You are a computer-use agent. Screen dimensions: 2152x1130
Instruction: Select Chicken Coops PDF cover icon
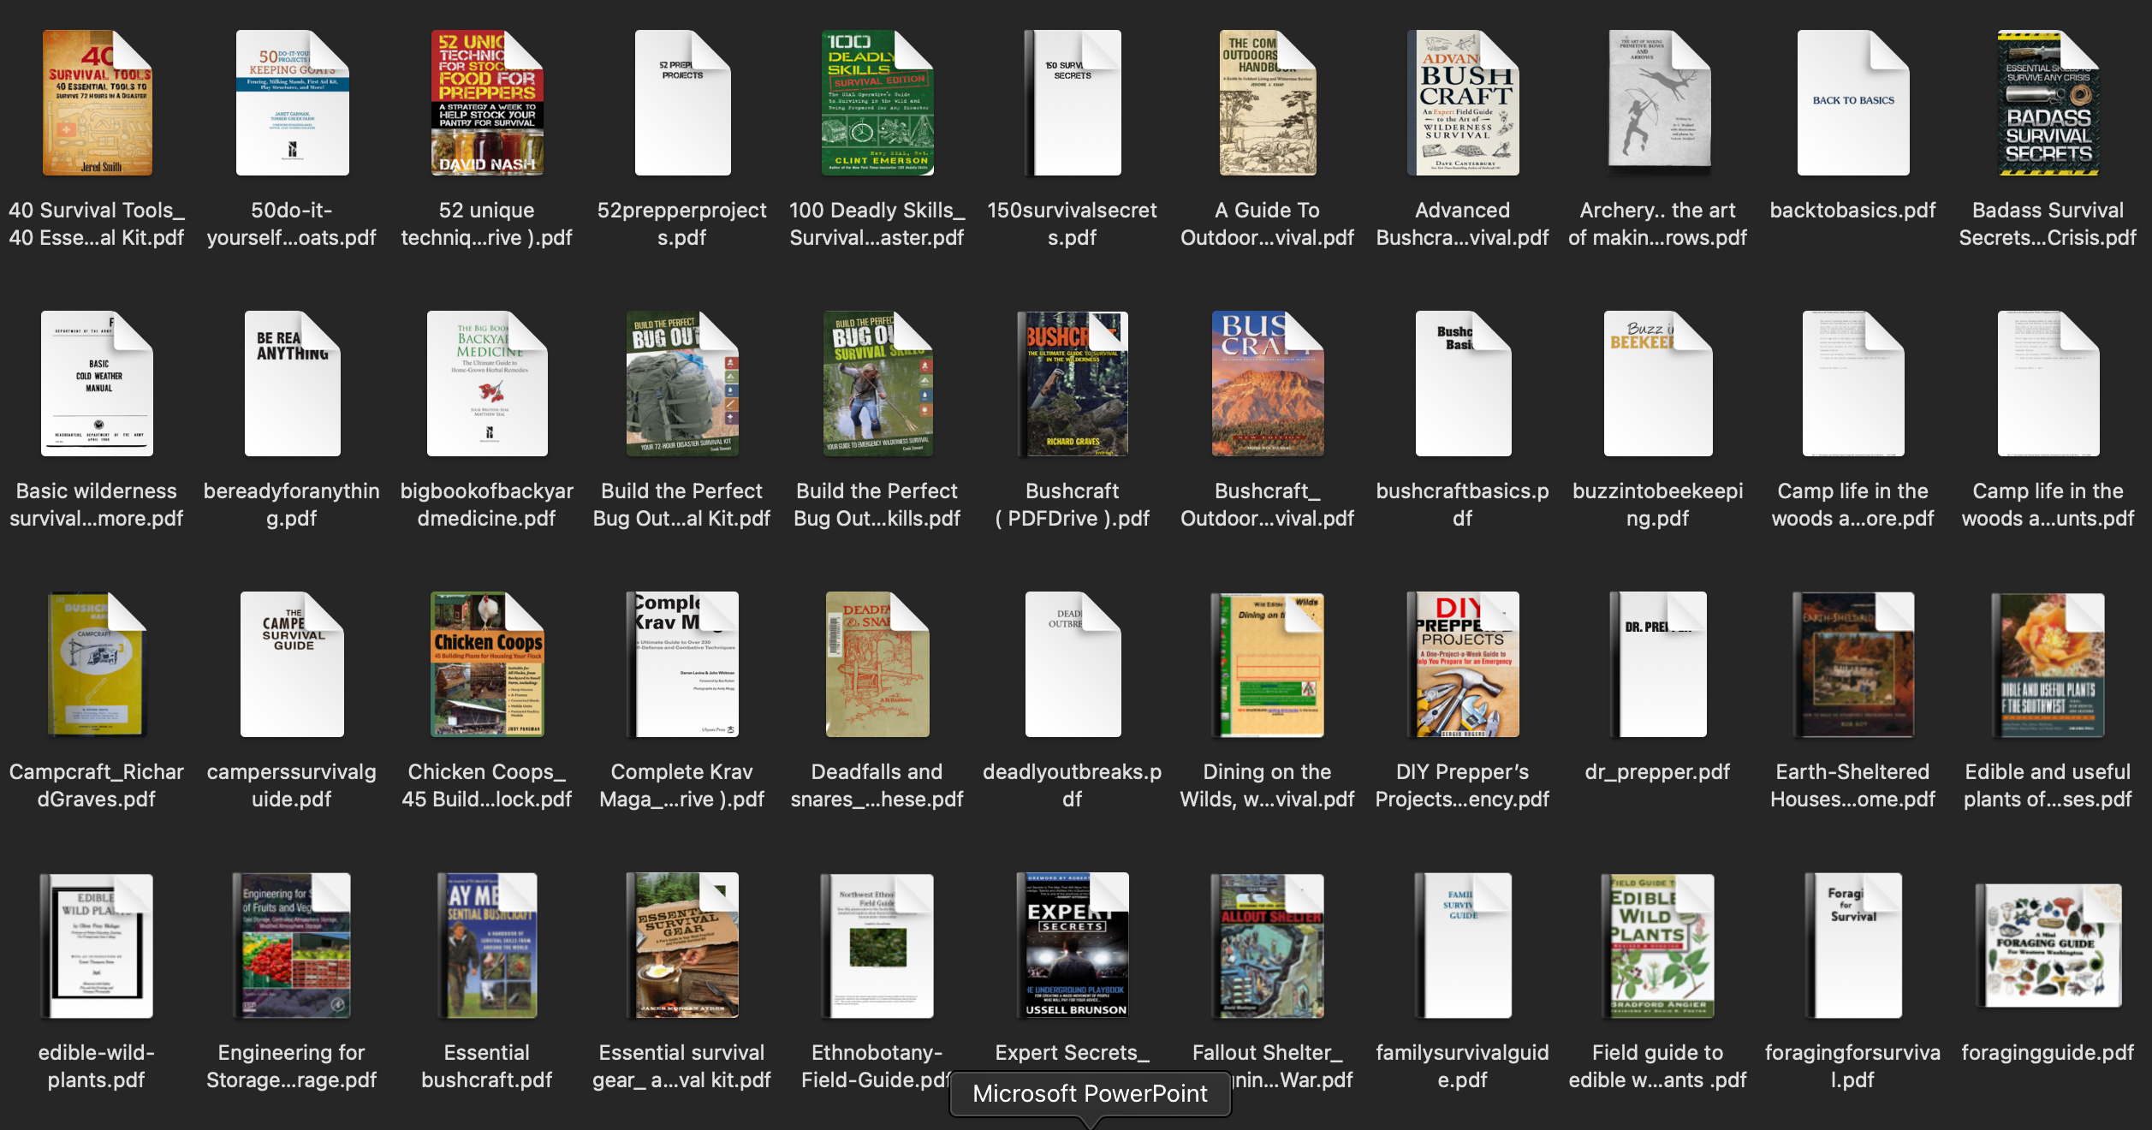coord(487,664)
